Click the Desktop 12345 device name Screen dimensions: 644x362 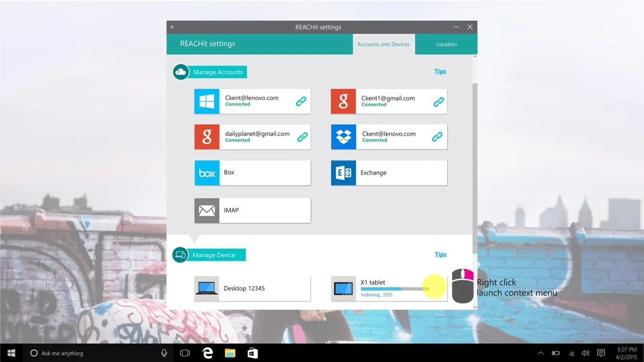(x=244, y=289)
